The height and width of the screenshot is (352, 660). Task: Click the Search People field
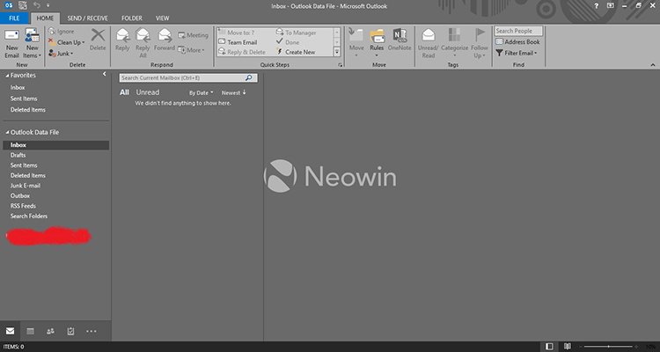(518, 31)
